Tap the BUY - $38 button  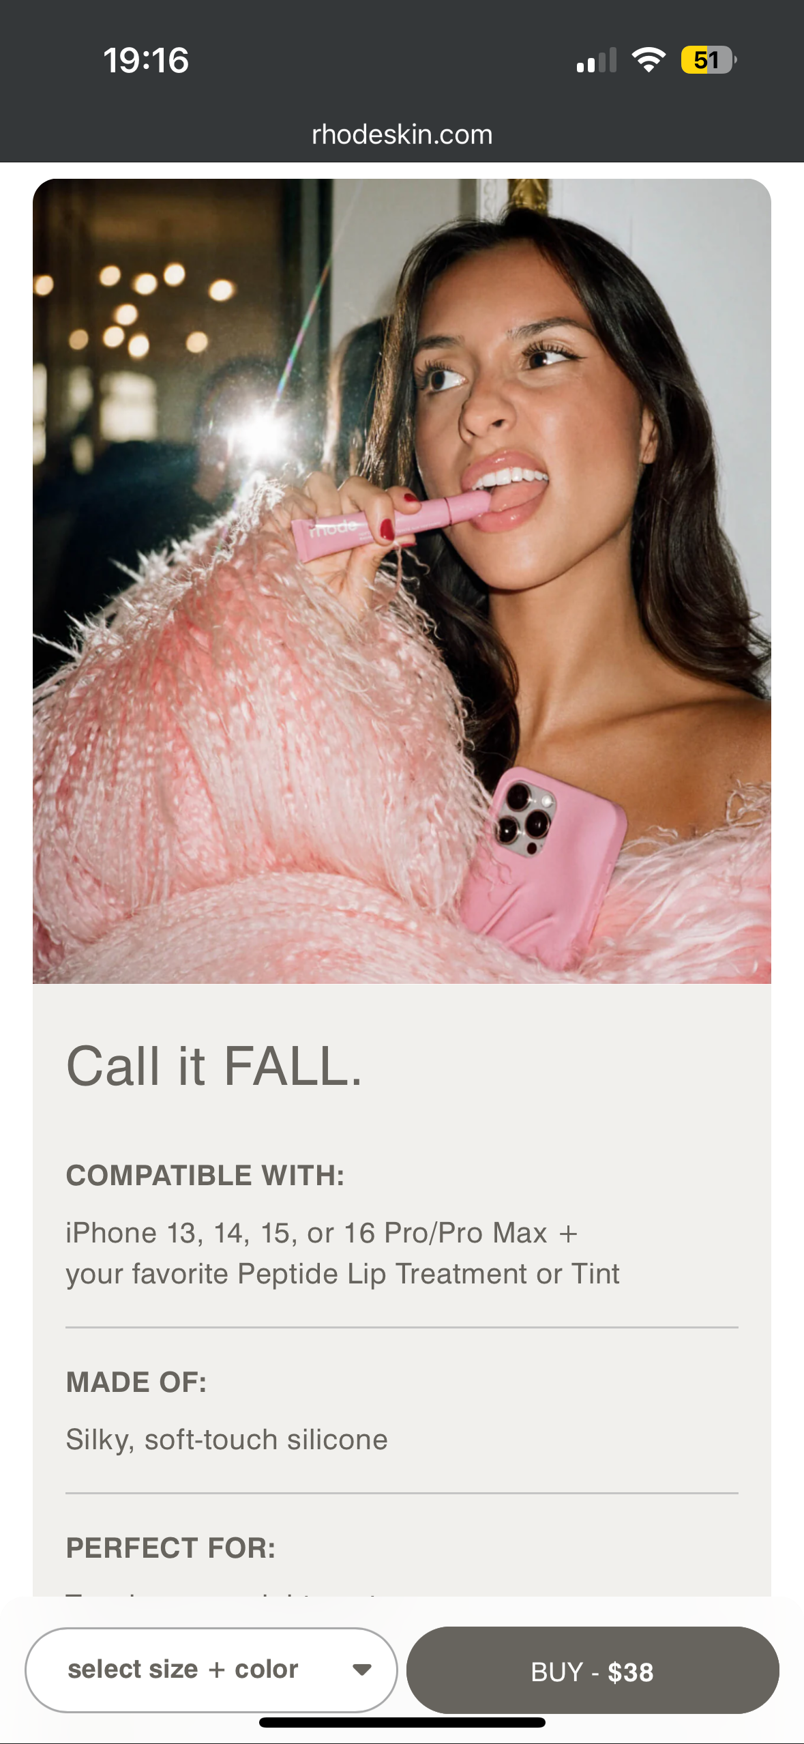pos(593,1671)
